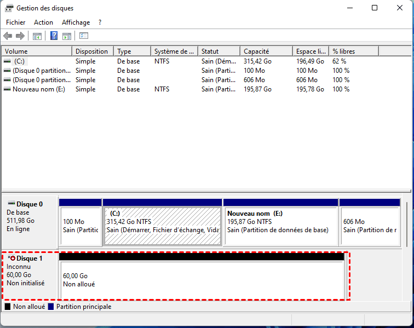Open the ? help menu
Viewport: 414px width, 328px height.
pos(100,22)
